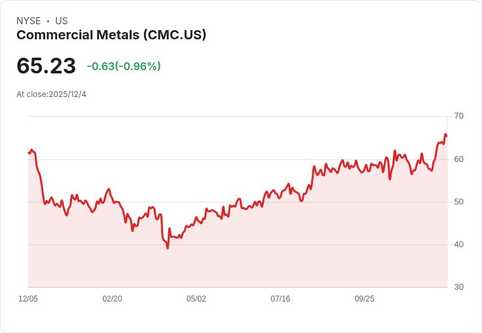Click the latest point at the line's right end
This screenshot has height=333, width=482.
tap(446, 136)
